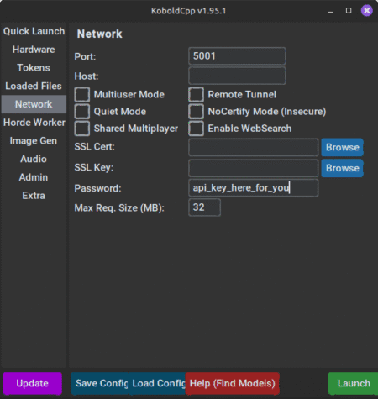Image resolution: width=378 pixels, height=399 pixels.
Task: Enable Multiuser Mode checkbox
Action: click(x=82, y=94)
